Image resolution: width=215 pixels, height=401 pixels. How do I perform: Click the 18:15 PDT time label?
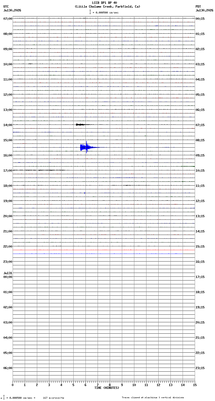pyautogui.click(x=200, y=292)
